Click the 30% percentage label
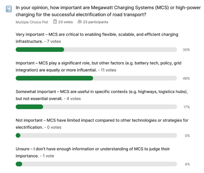 pyautogui.click(x=186, y=50)
